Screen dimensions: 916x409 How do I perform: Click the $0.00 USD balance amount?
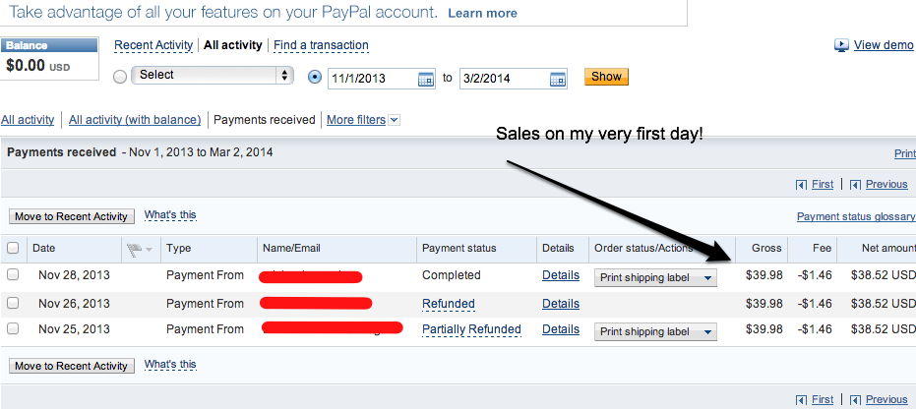38,66
